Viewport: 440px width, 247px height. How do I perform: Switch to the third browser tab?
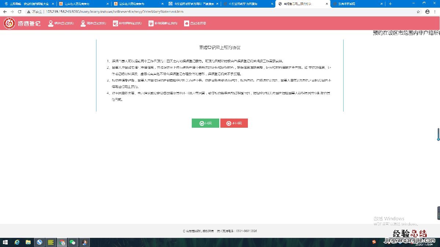coord(139,4)
